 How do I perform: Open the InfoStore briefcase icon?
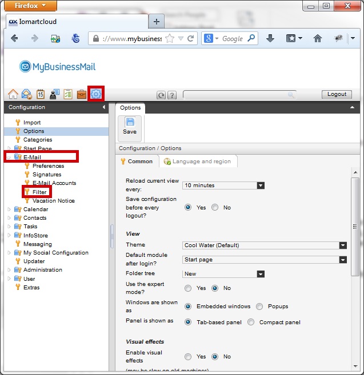[82, 94]
